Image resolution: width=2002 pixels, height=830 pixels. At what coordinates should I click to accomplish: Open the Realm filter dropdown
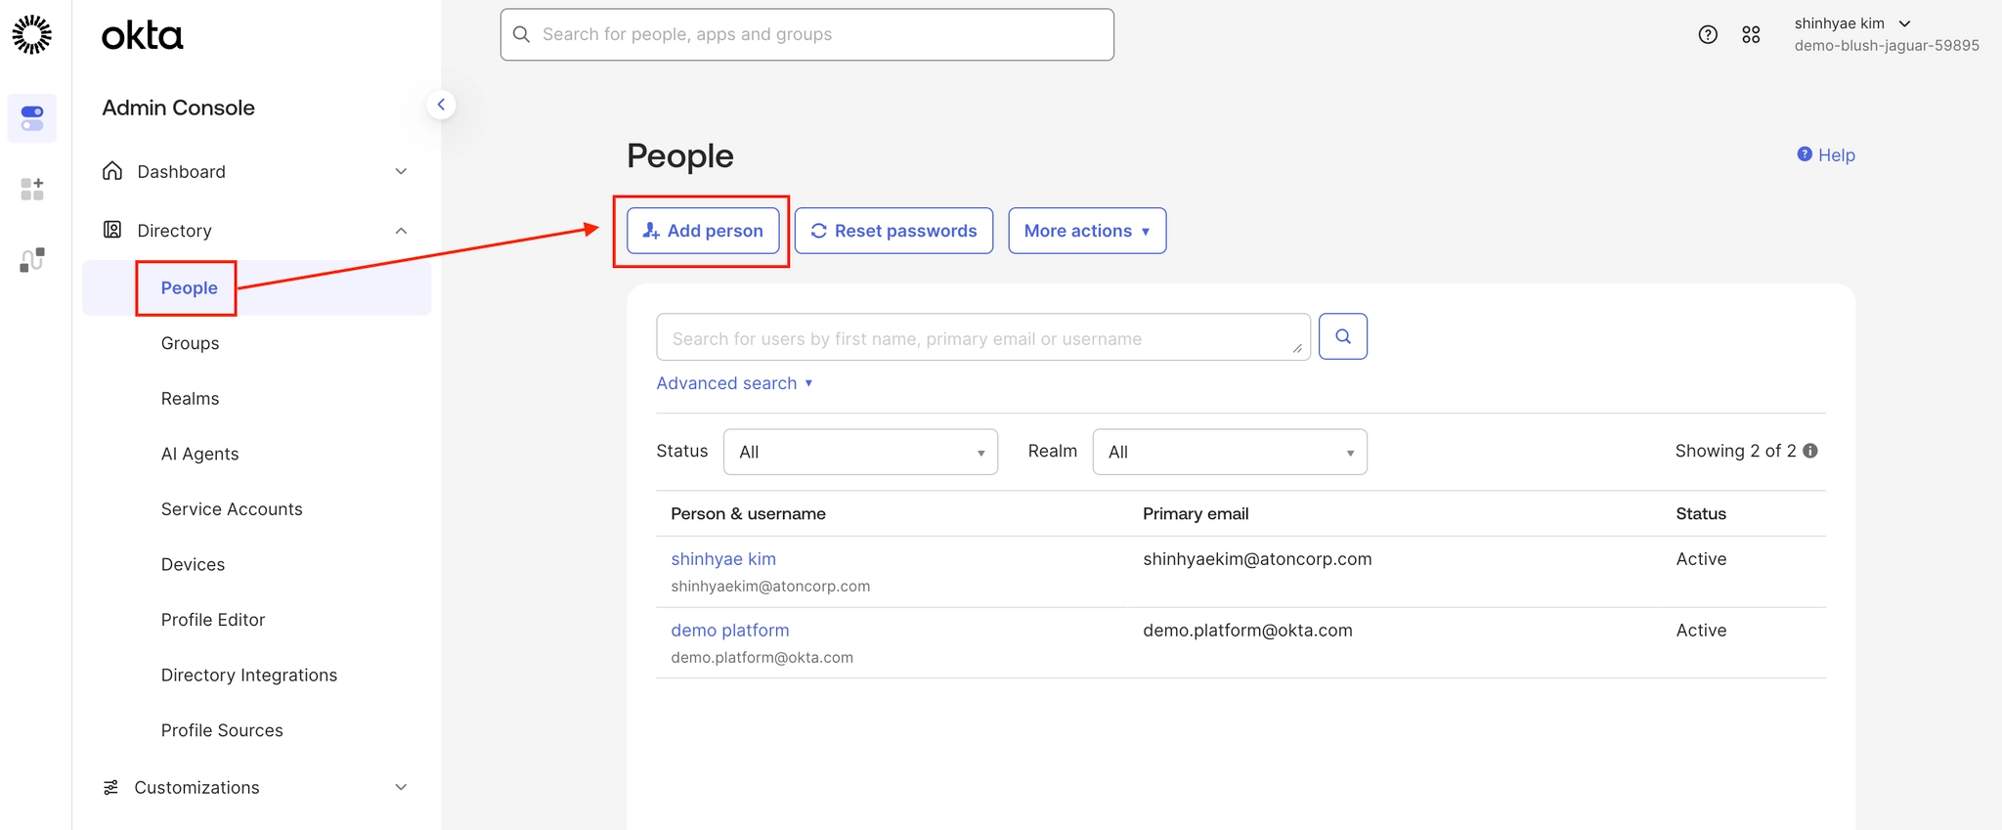tap(1229, 452)
